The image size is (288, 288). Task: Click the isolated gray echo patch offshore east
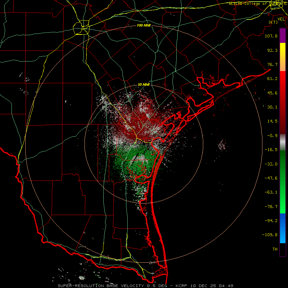pyautogui.click(x=222, y=145)
